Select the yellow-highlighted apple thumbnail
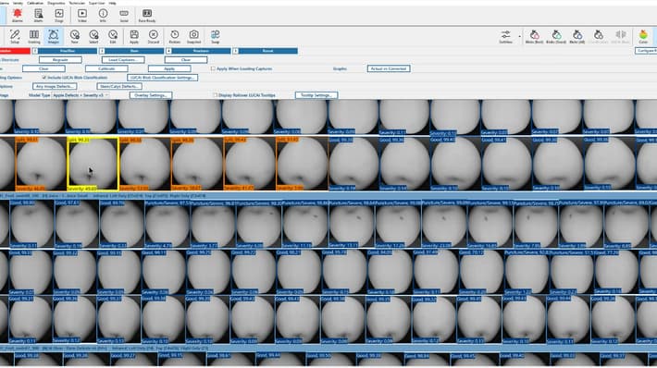657x368 pixels. tap(93, 164)
